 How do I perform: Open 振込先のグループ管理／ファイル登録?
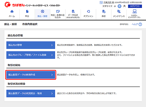pyautogui.click(x=31, y=55)
